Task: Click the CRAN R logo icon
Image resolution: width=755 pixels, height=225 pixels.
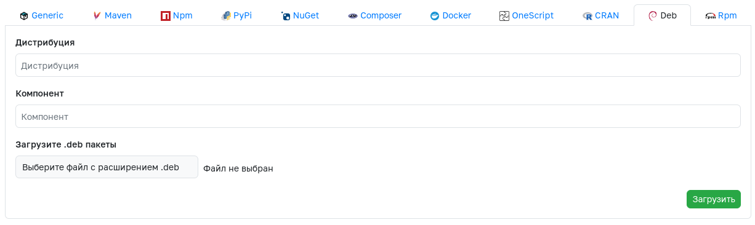Action: (x=587, y=16)
